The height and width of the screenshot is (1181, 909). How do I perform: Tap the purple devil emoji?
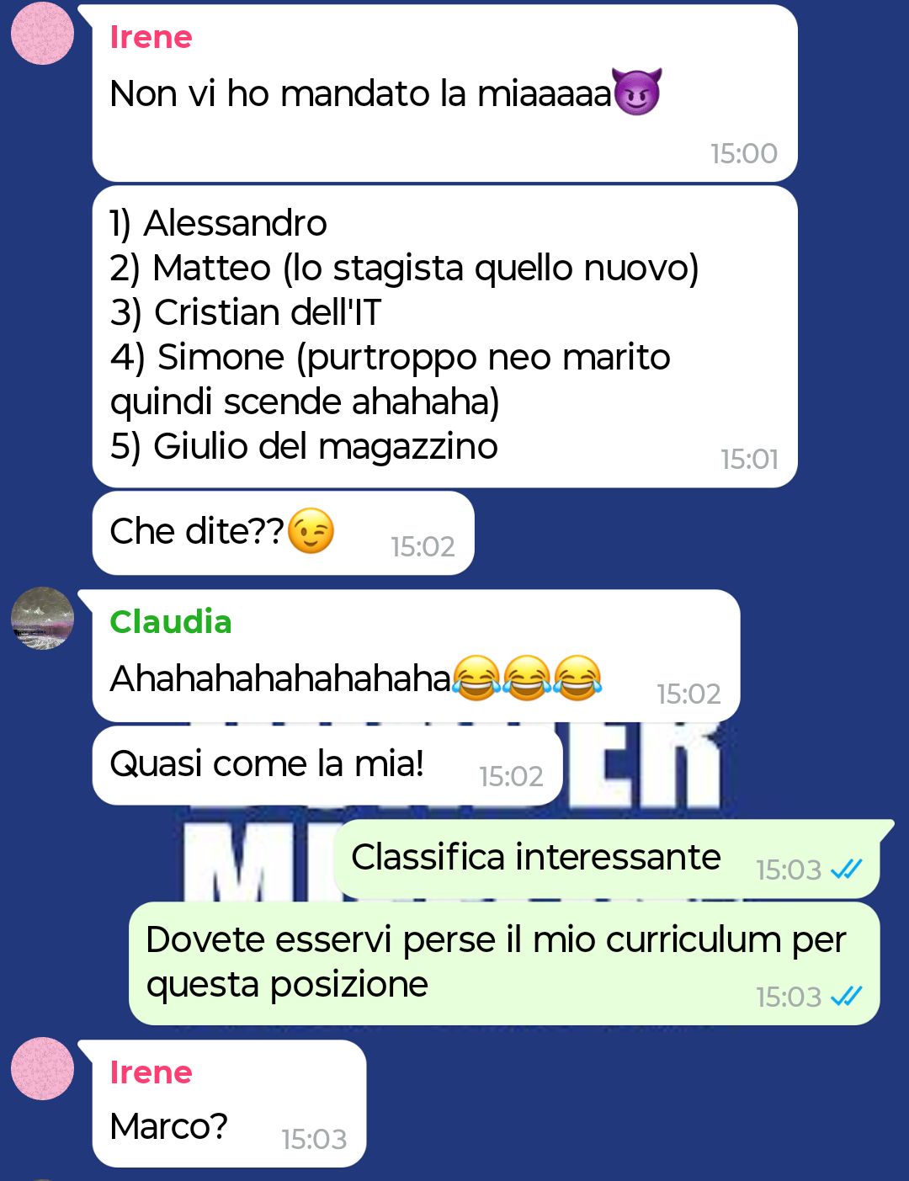637,92
